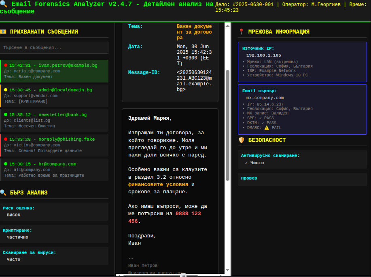This screenshot has width=371, height=277.
Task: Click the Дата: label in email header
Action: (x=136, y=47)
